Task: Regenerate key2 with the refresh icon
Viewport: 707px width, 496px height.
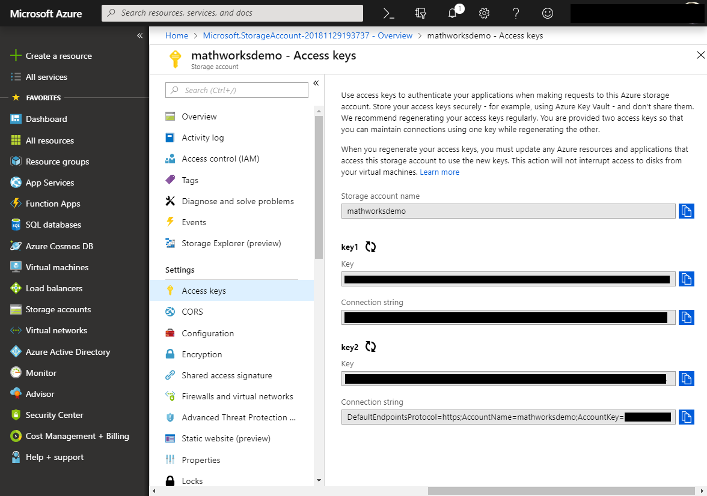Action: pyautogui.click(x=370, y=346)
